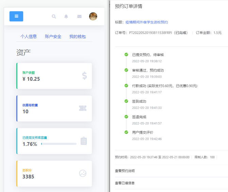
Task: Click the 审核通过，预约成功 step text
Action: point(148,70)
